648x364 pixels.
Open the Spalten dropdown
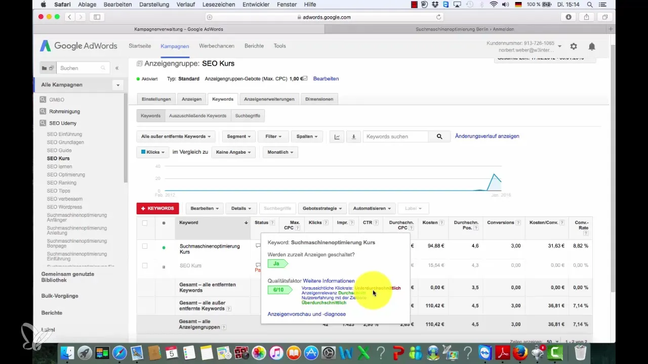pyautogui.click(x=307, y=136)
